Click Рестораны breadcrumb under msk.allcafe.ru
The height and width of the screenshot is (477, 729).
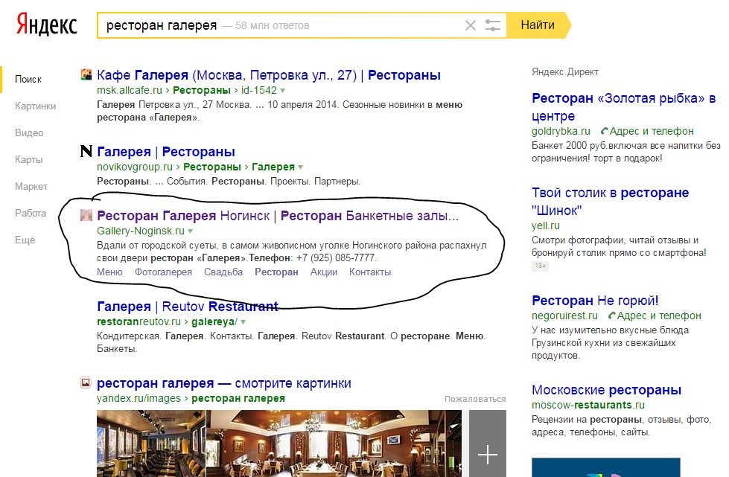201,90
